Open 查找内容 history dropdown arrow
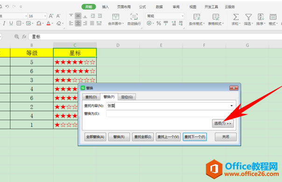 pos(232,106)
